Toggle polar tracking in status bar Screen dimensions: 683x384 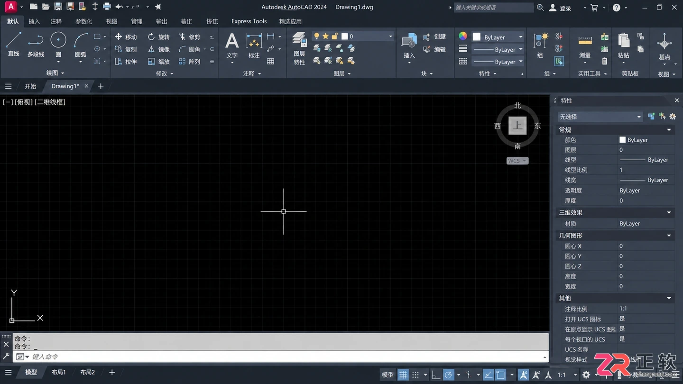click(448, 375)
